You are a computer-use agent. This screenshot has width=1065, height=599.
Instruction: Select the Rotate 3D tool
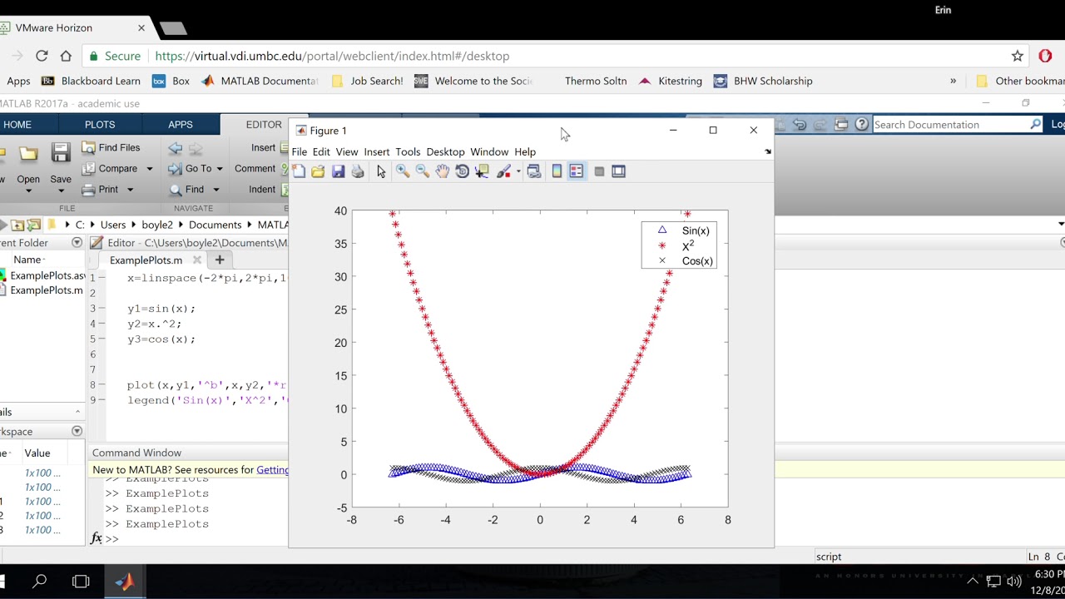point(463,171)
